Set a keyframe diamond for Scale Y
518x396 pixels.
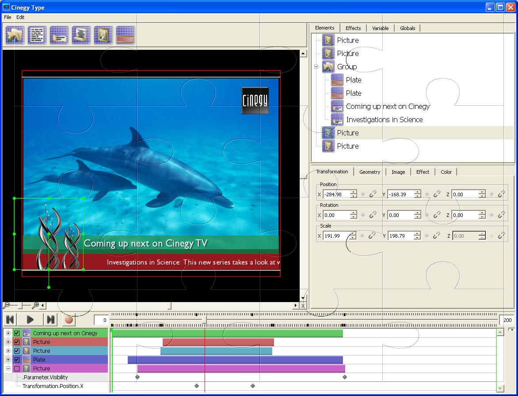427,236
